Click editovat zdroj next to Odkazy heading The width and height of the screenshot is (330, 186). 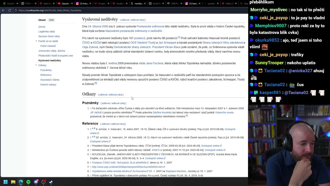click(x=115, y=95)
